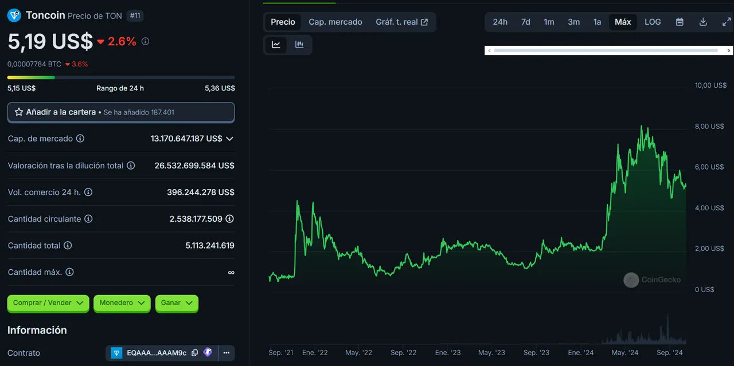Open Gráf. t. real external chart
This screenshot has height=366, width=734.
click(x=402, y=22)
